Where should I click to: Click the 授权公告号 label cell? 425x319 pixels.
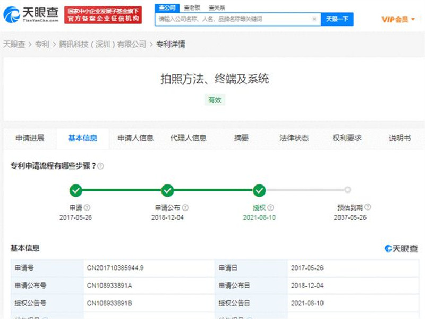click(x=47, y=303)
